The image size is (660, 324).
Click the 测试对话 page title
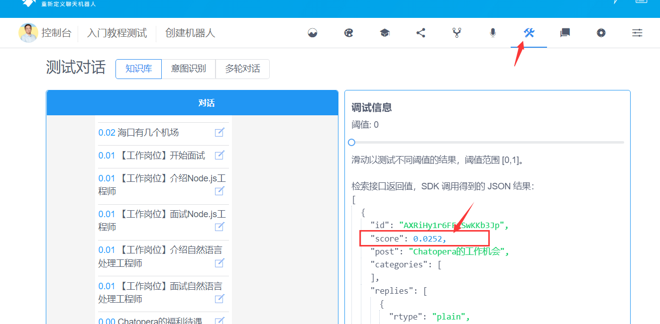point(76,68)
